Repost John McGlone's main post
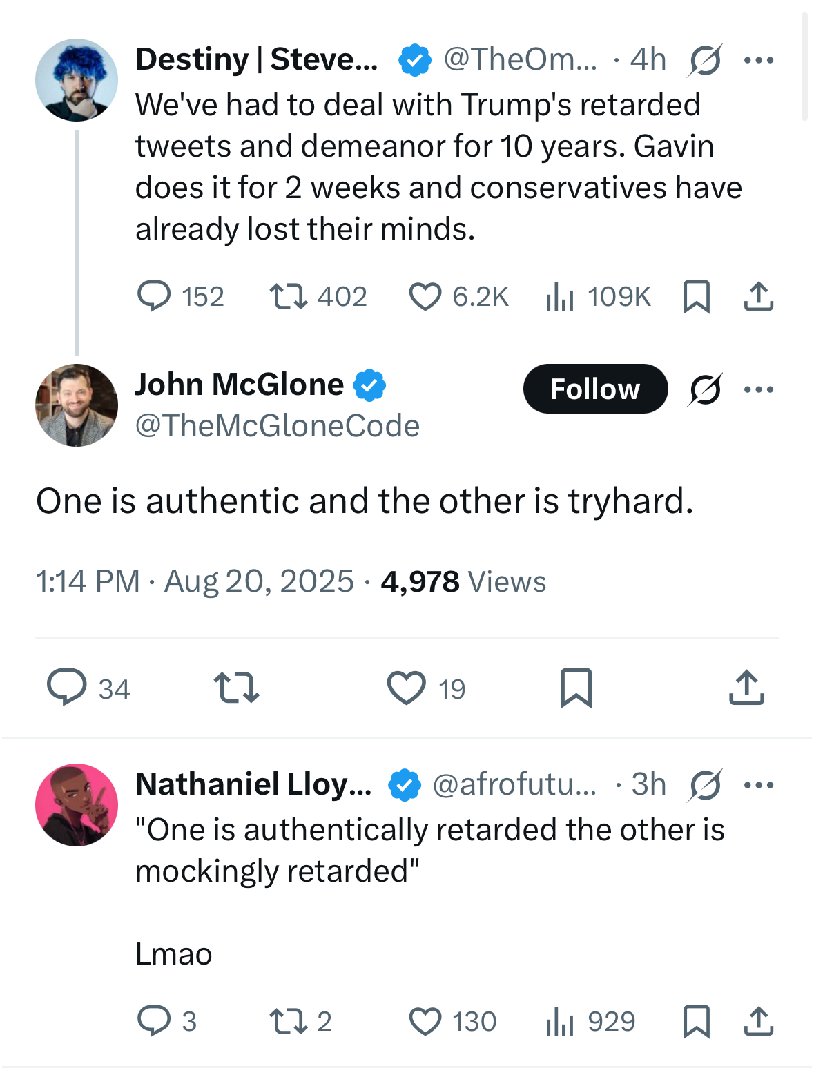The width and height of the screenshot is (814, 1075). [x=236, y=688]
